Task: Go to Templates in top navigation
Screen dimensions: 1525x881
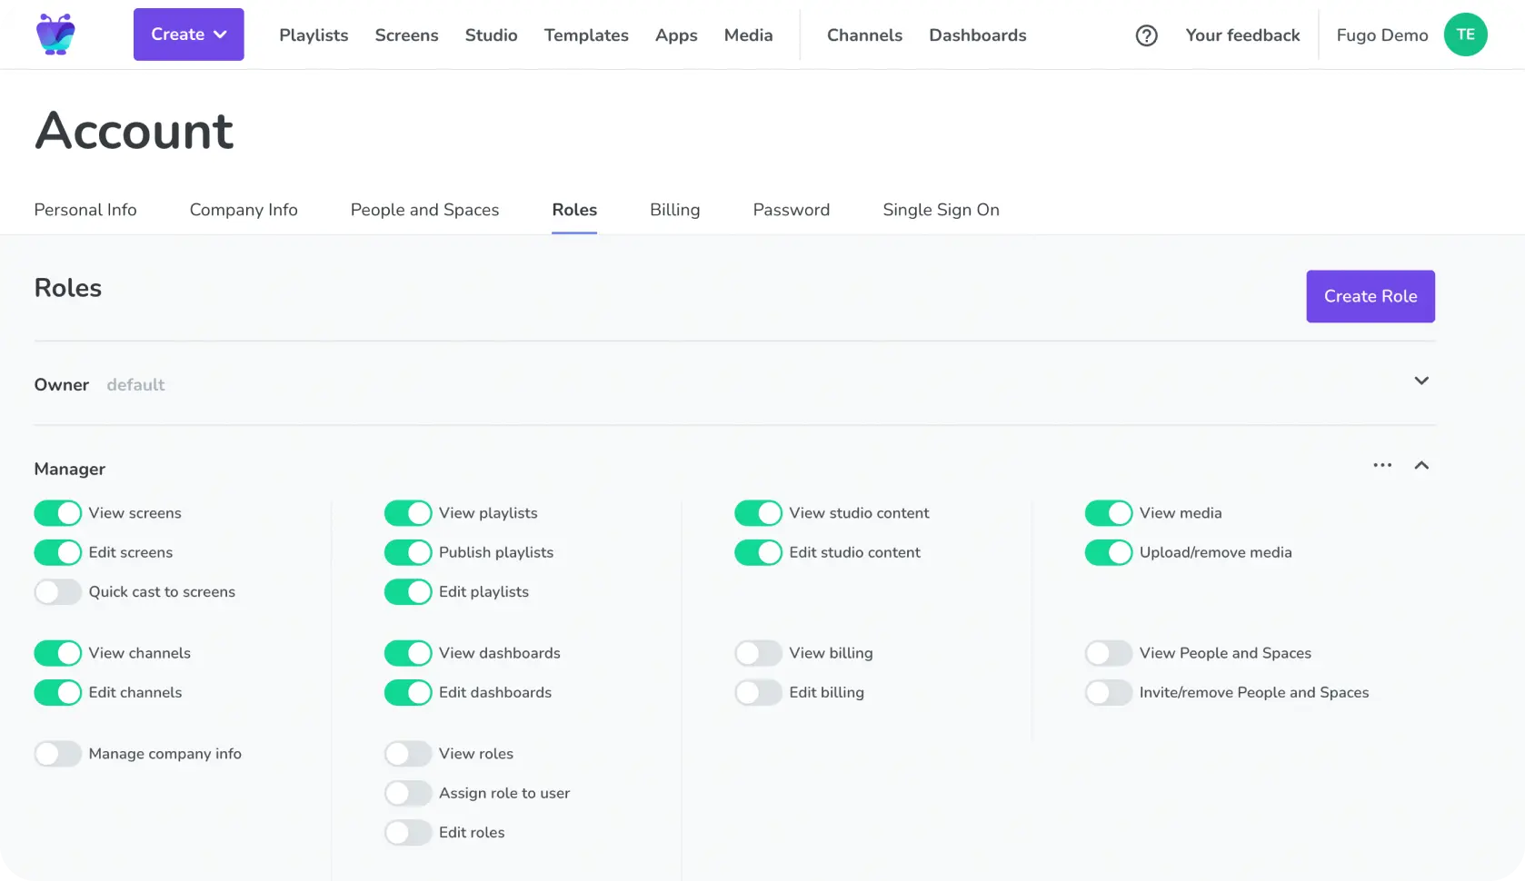Action: pyautogui.click(x=586, y=35)
